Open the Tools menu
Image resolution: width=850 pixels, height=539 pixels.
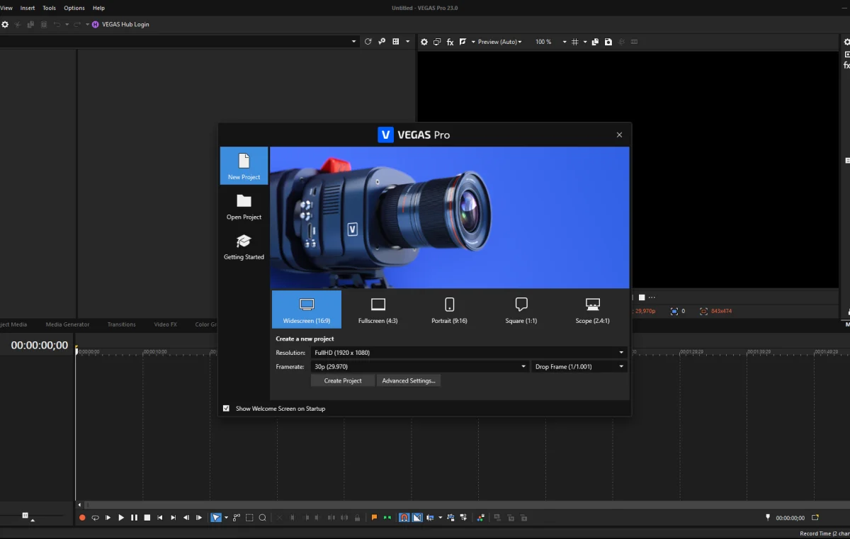pyautogui.click(x=49, y=8)
